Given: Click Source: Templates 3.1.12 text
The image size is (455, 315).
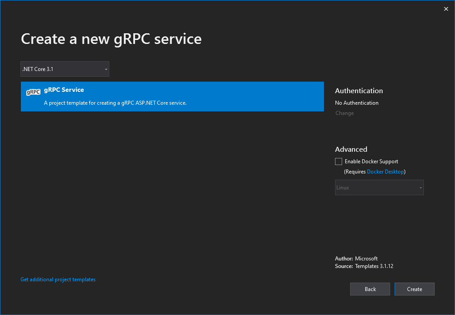Looking at the screenshot, I should [364, 266].
